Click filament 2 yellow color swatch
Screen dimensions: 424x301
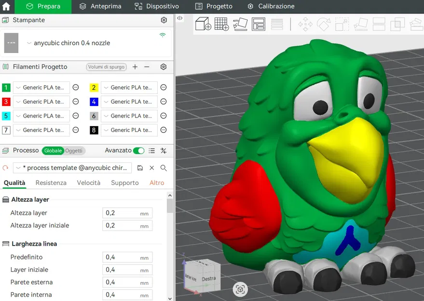coord(94,87)
